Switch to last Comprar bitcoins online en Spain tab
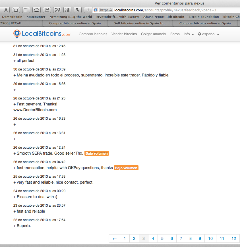 click(x=205, y=23)
